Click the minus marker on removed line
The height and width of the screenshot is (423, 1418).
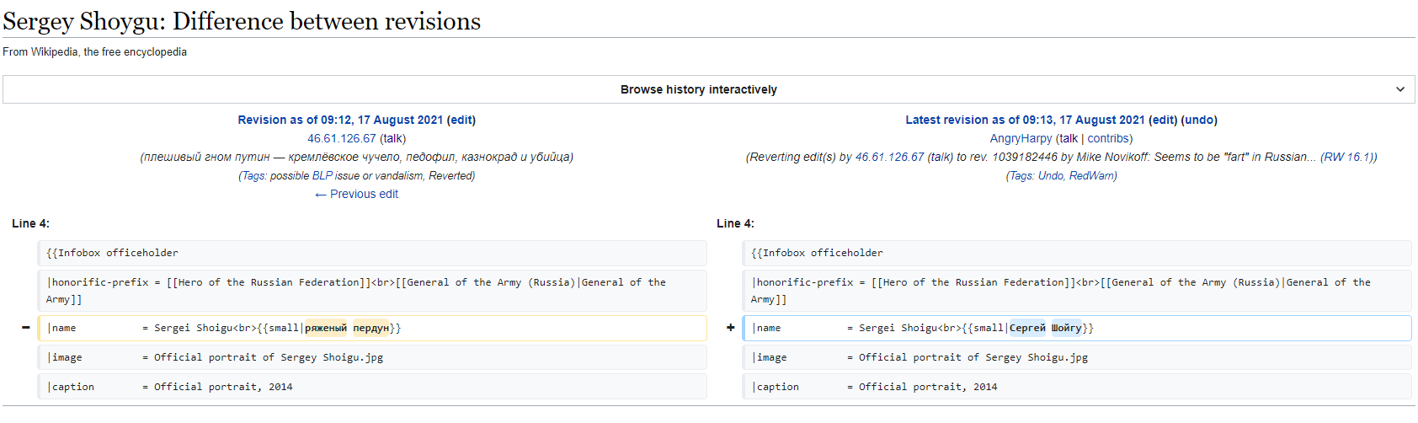click(25, 328)
